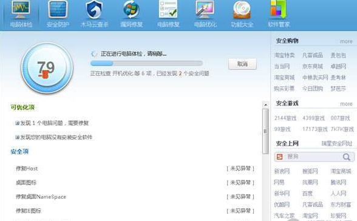Open the 电脑修复 checklist icon

tap(168, 10)
